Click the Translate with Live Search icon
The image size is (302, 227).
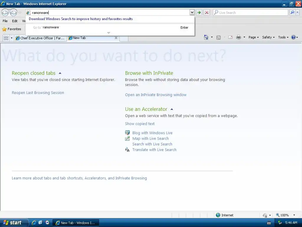click(127, 150)
